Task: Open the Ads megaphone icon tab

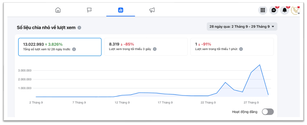Action: click(x=152, y=10)
